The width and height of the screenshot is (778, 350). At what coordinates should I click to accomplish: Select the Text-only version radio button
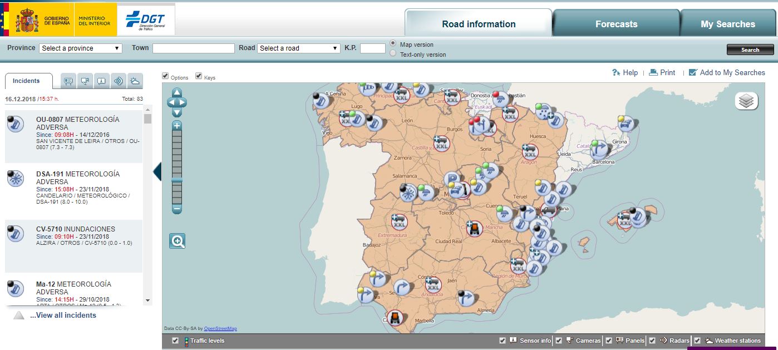click(x=393, y=53)
